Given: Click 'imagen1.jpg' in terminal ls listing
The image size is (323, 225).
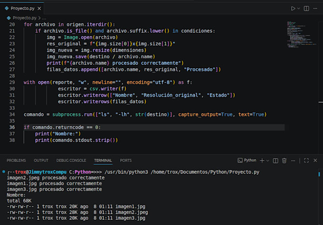Looking at the screenshot, I should click(x=130, y=207).
